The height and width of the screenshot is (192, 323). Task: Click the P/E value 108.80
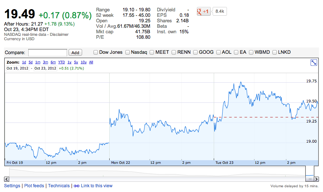143,37
